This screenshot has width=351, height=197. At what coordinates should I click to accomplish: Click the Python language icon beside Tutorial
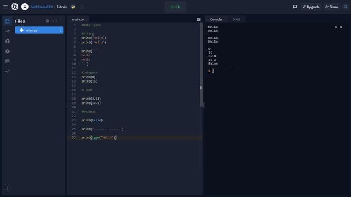tap(73, 7)
